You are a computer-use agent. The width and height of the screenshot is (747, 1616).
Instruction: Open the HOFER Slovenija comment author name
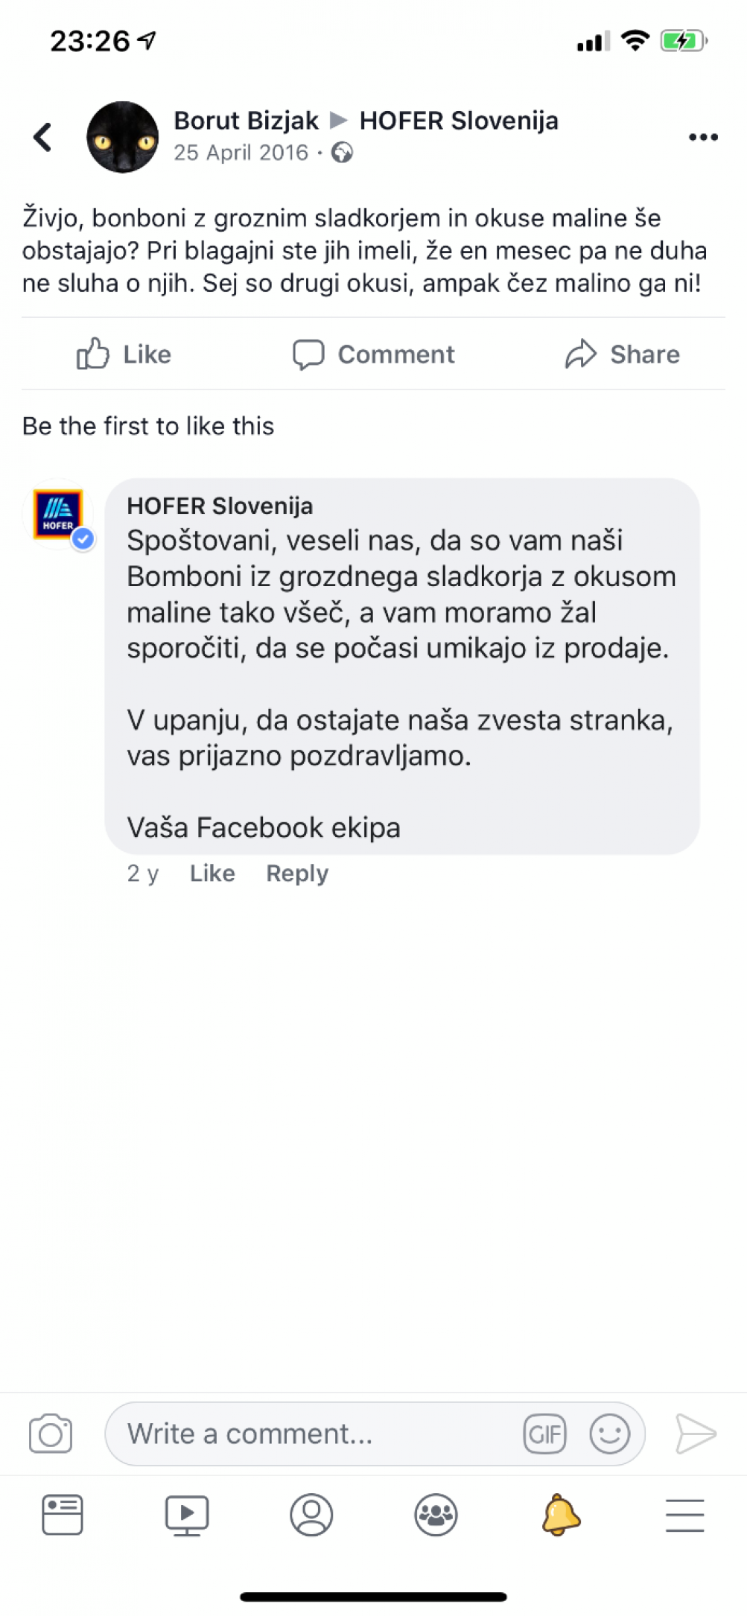click(x=220, y=506)
